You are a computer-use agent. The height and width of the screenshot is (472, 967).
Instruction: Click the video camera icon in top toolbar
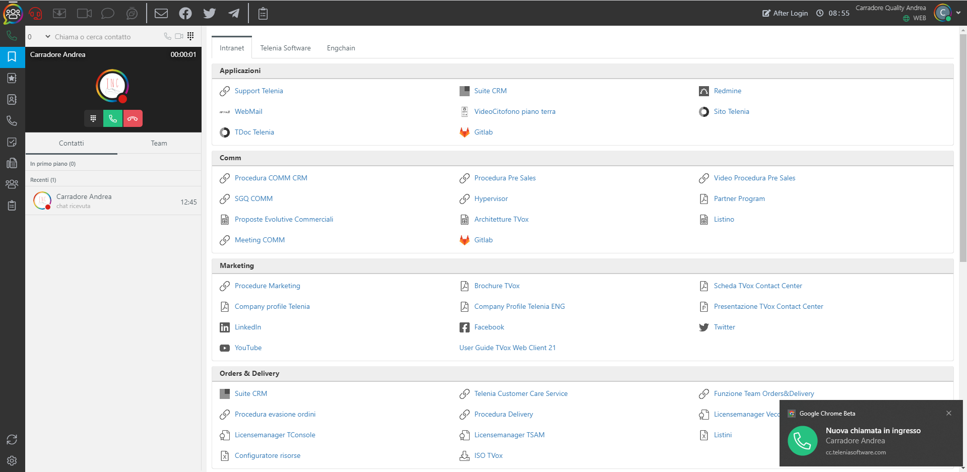84,14
